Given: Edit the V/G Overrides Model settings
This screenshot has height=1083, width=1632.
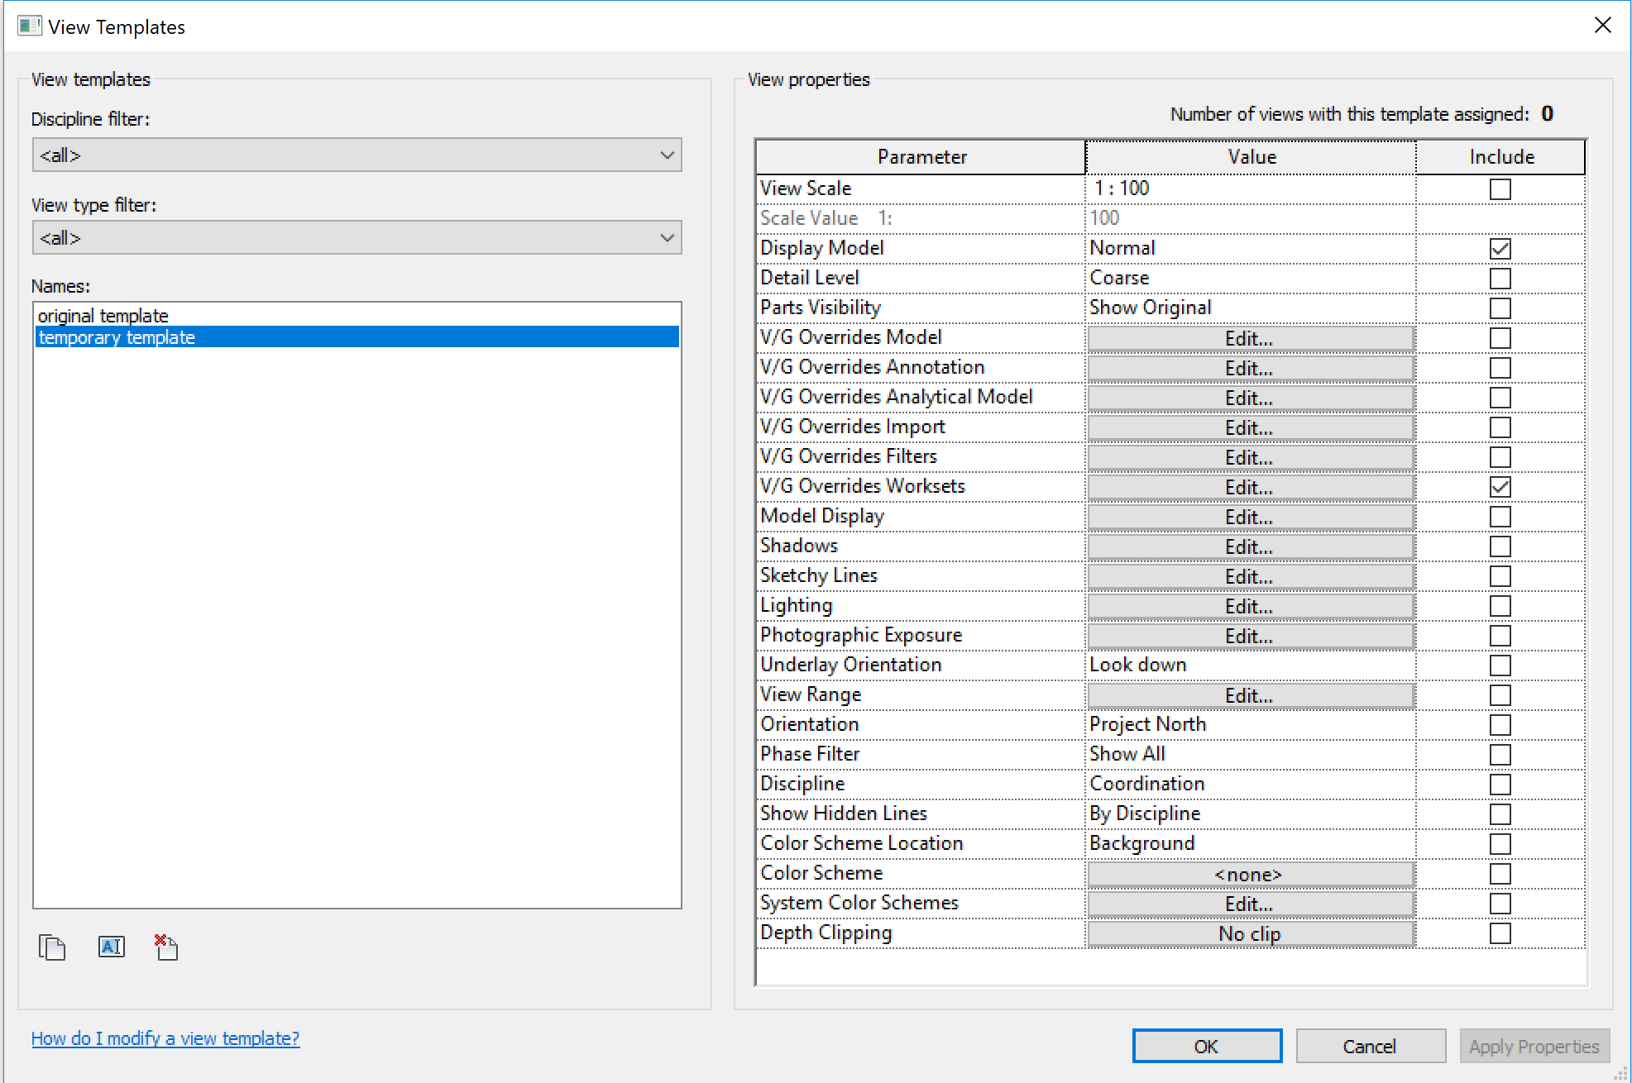Looking at the screenshot, I should pos(1249,338).
